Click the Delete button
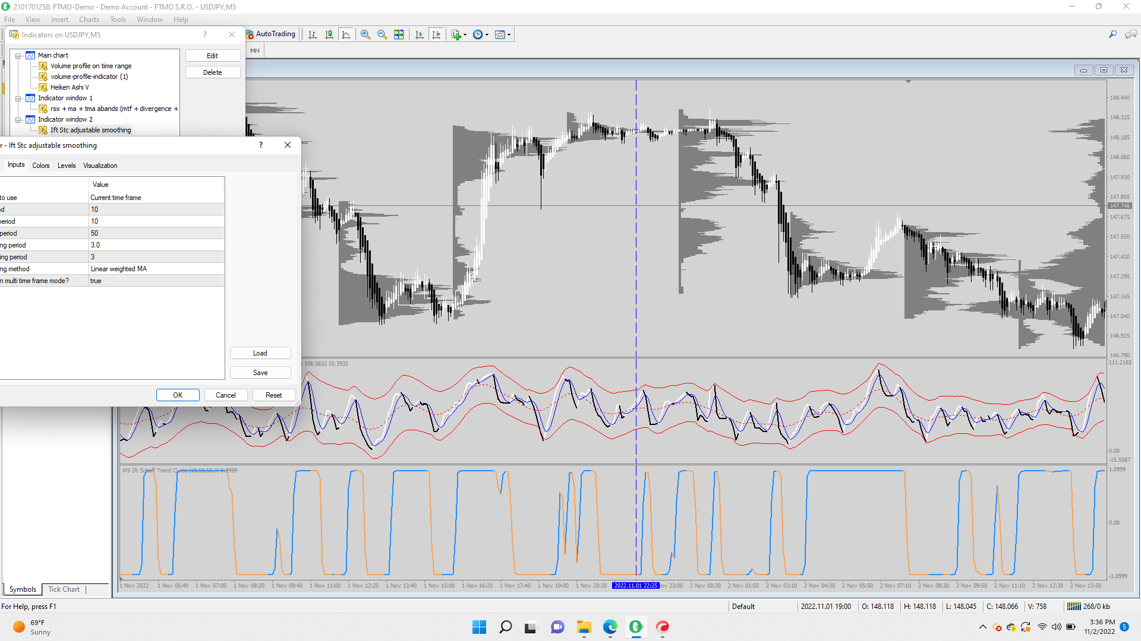This screenshot has height=641, width=1141. [x=212, y=72]
